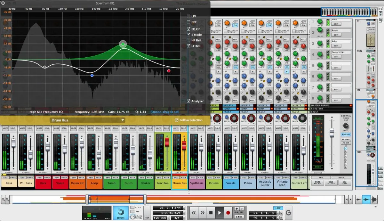Toggle the Blocks button
Viewport: 384px width, 221px height.
coord(121,213)
